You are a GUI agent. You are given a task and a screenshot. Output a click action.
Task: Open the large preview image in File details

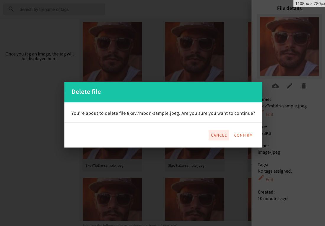pos(289,46)
